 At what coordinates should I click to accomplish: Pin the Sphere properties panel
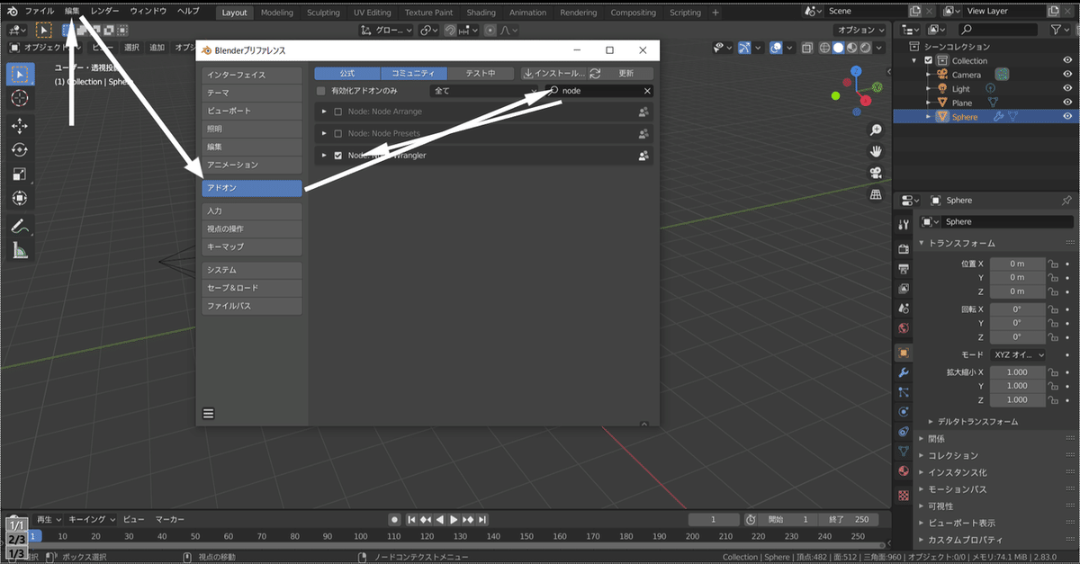[1066, 200]
